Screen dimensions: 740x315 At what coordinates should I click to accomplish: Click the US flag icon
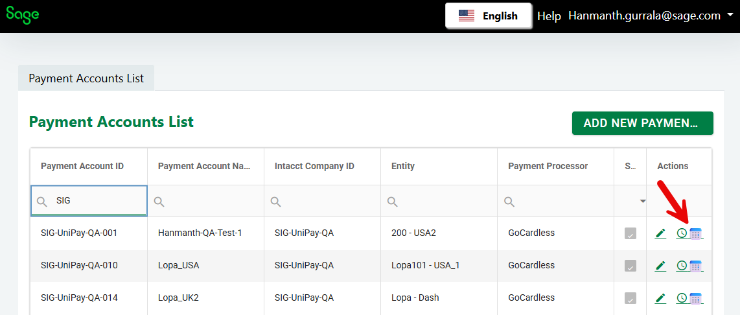pyautogui.click(x=467, y=16)
